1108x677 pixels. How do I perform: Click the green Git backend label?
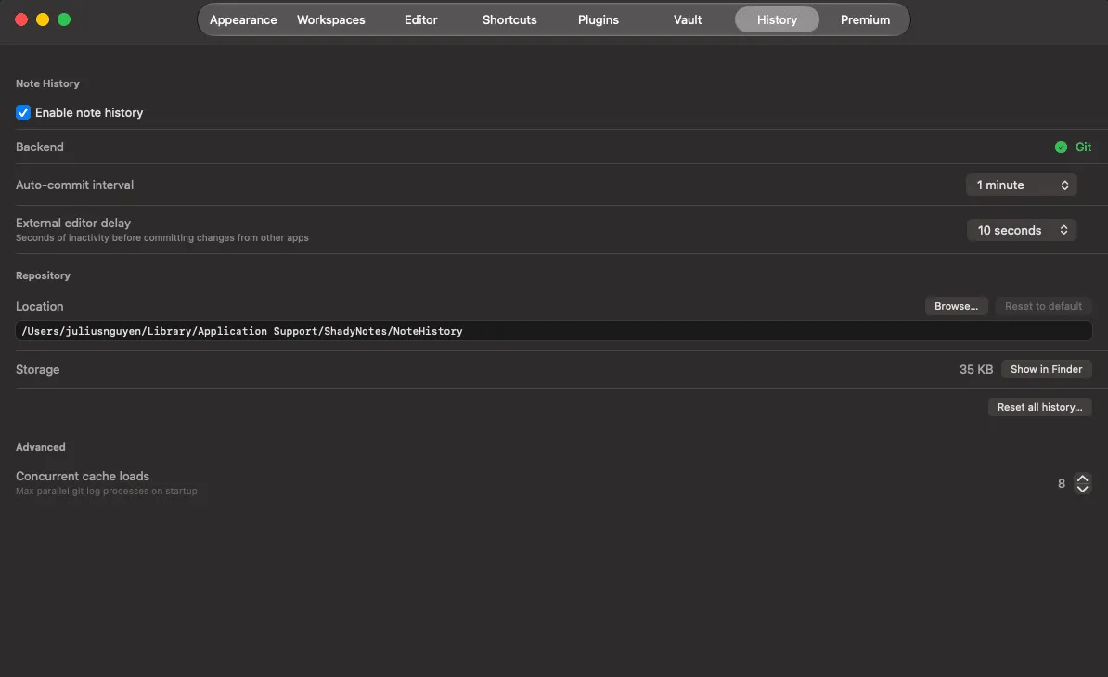coord(1083,147)
